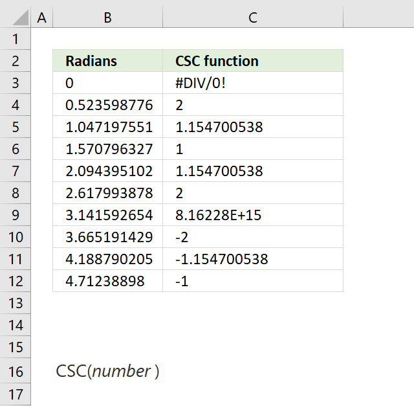Select cell containing 0.523598776
414x406 pixels.
(108, 105)
